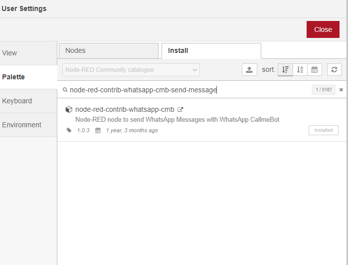
Task: Click the package cube icon beside module name
Action: (x=69, y=110)
